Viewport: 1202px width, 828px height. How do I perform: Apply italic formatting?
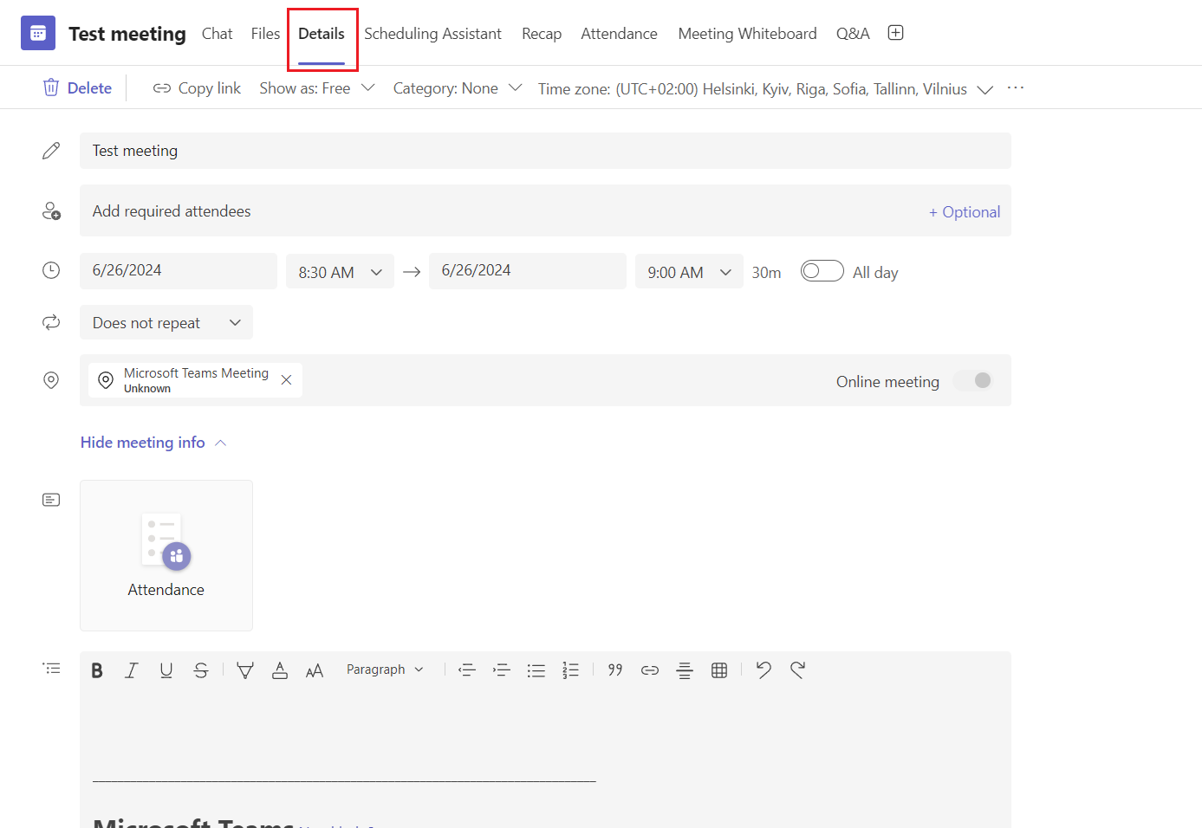131,670
